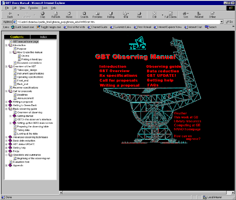The width and height of the screenshot is (236, 200).
Task: Collapse the Introduction tree node
Action: pyautogui.click(x=6, y=45)
